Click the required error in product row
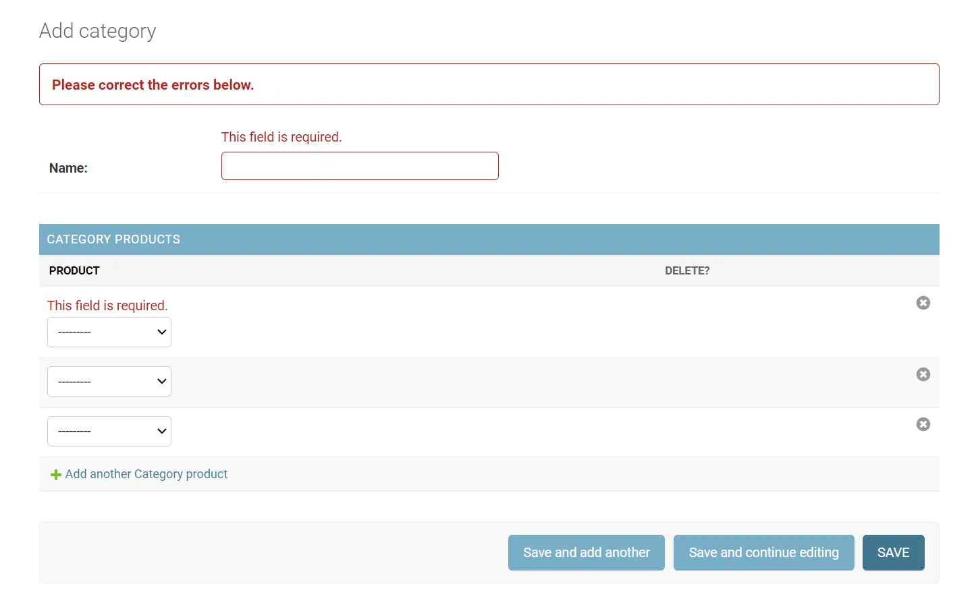 [107, 305]
